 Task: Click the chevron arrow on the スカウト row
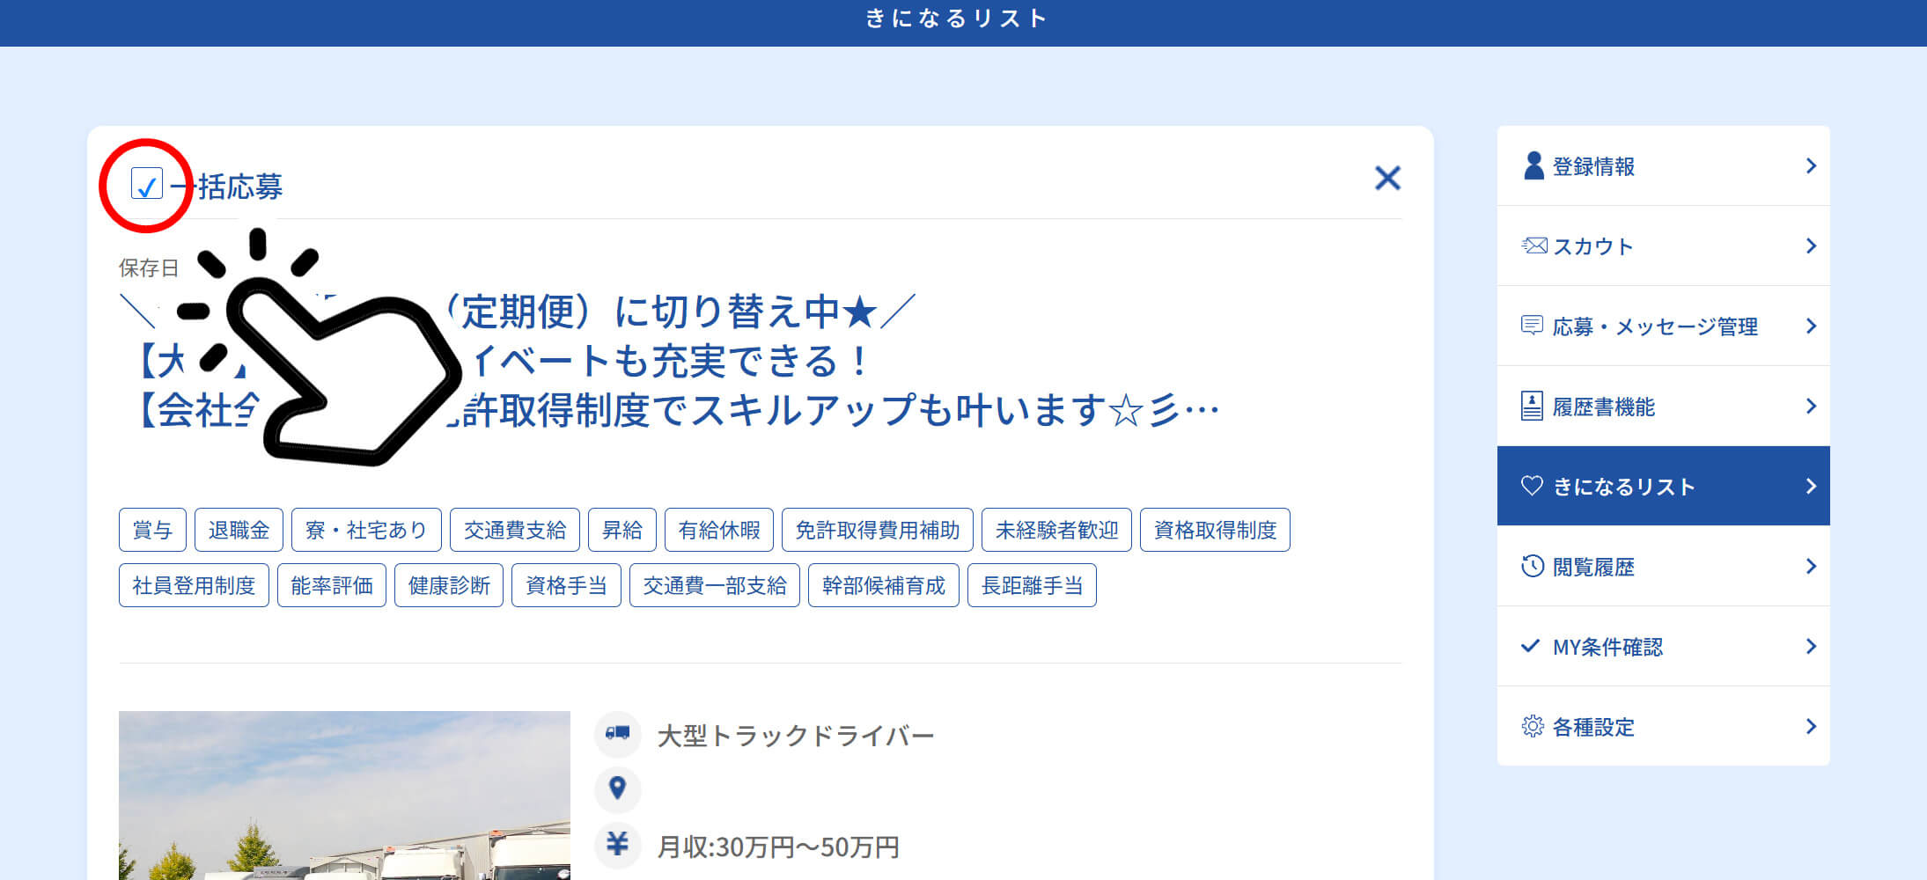1811,246
